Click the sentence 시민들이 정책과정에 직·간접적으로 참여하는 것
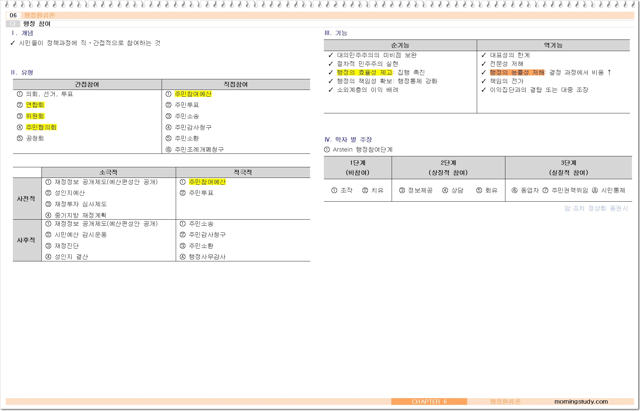This screenshot has width=640, height=411. click(90, 43)
